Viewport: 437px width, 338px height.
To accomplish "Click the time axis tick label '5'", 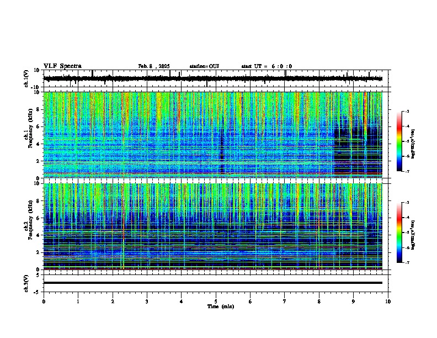I will 216,302.
